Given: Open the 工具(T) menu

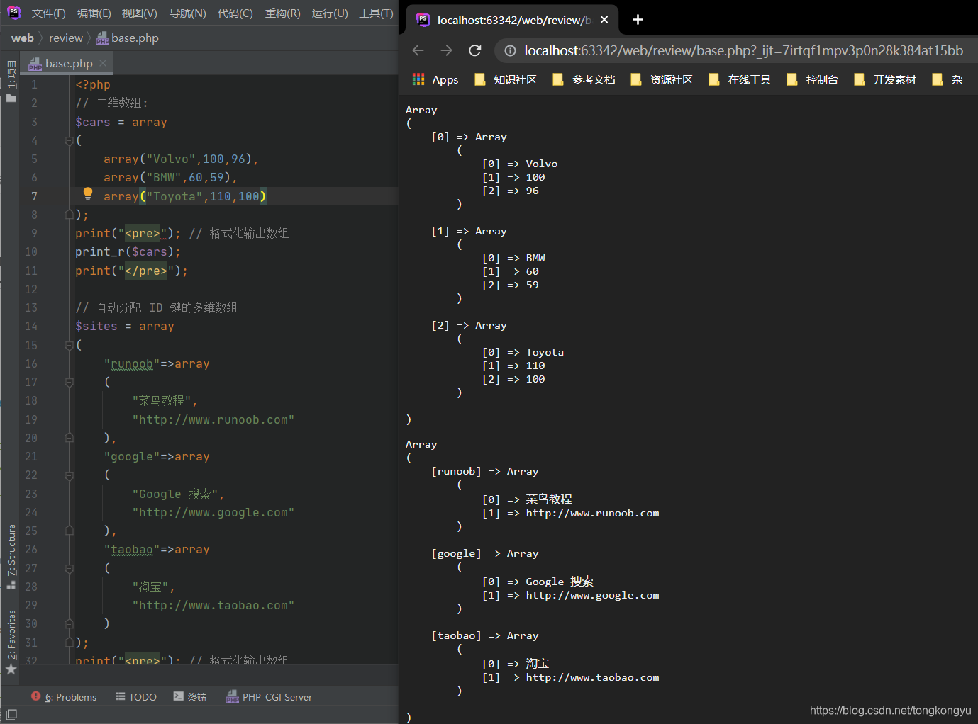Looking at the screenshot, I should pos(376,13).
